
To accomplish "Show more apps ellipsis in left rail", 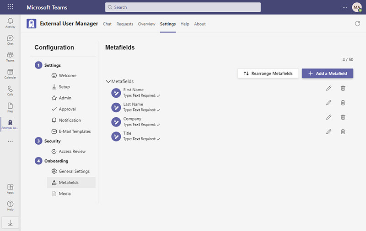I will (x=10, y=142).
